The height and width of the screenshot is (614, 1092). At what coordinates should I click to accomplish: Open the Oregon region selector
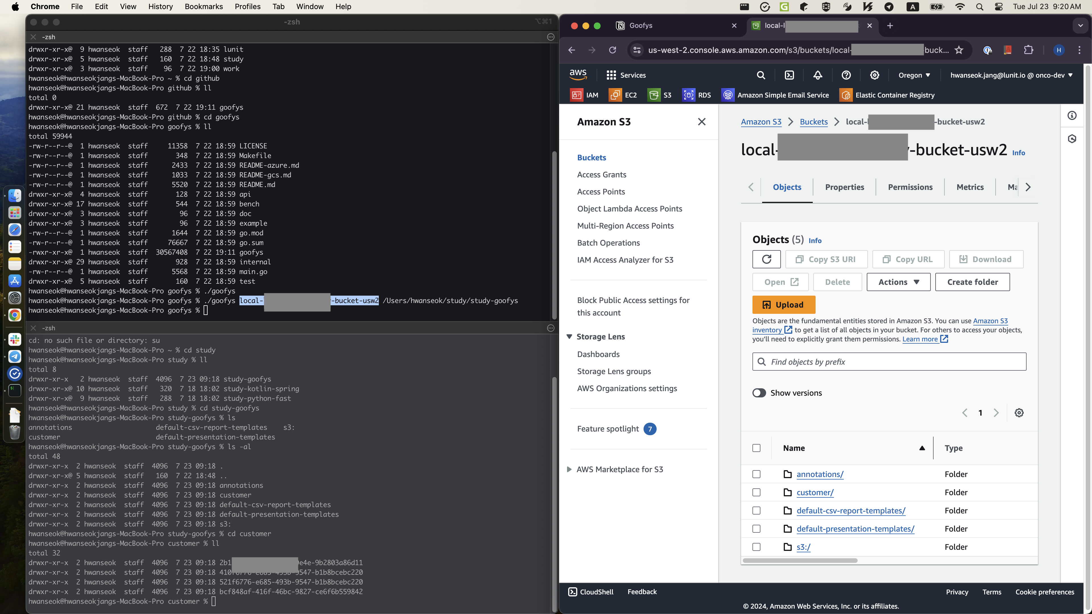coord(914,75)
